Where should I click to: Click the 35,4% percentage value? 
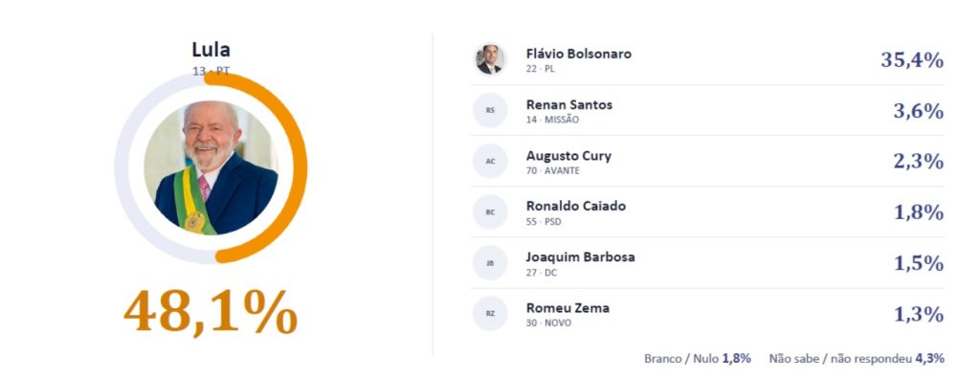pyautogui.click(x=912, y=60)
